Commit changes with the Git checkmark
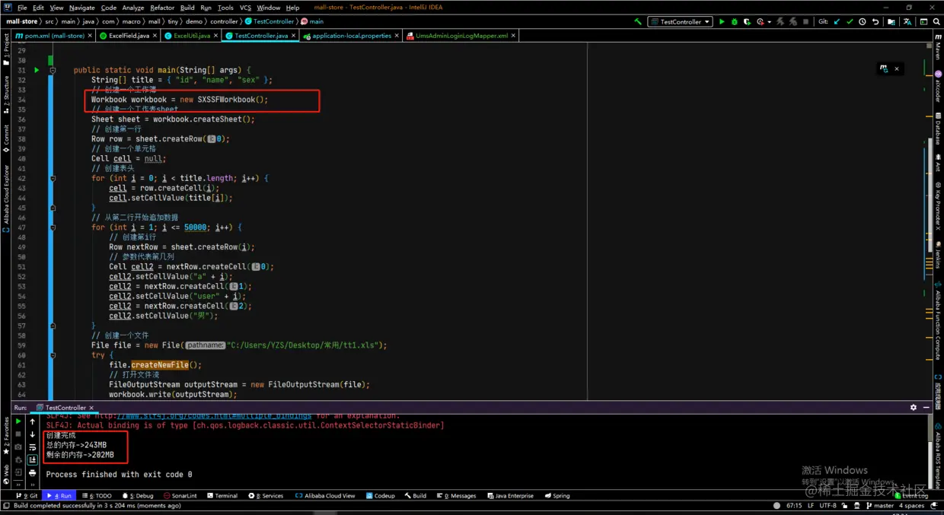 pyautogui.click(x=850, y=21)
